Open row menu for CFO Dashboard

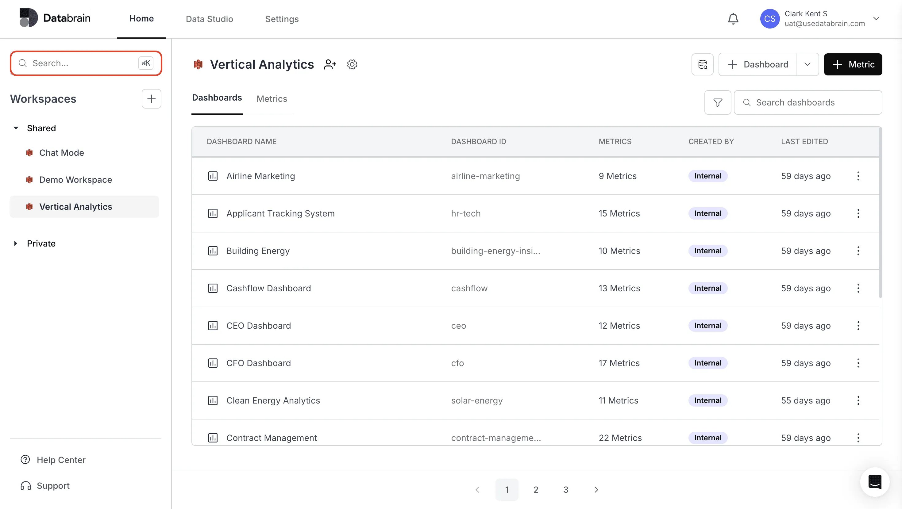tap(858, 363)
